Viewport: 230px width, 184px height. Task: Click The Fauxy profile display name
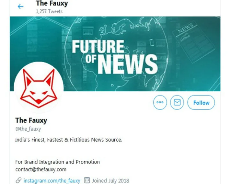[x=31, y=120]
